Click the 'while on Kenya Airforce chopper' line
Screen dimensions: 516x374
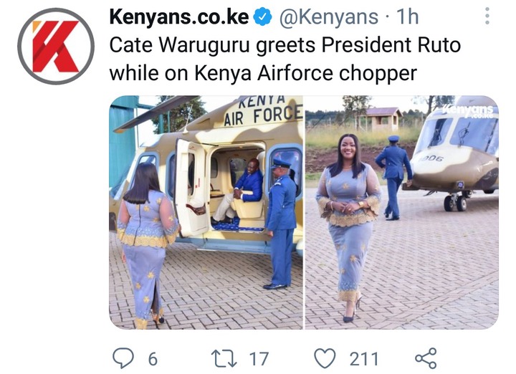point(263,73)
